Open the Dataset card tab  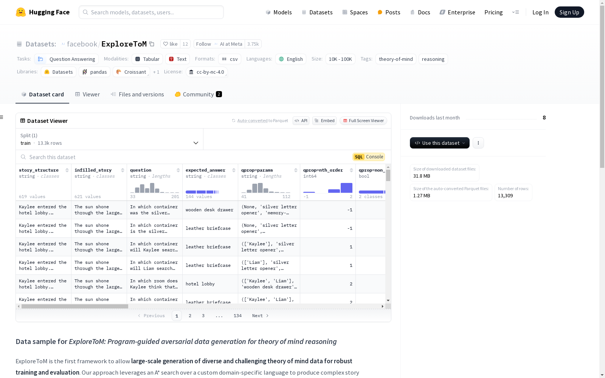click(42, 94)
